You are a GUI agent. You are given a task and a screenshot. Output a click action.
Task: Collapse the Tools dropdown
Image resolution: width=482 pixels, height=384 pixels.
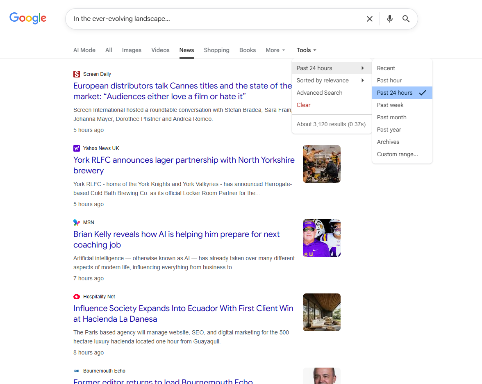306,50
